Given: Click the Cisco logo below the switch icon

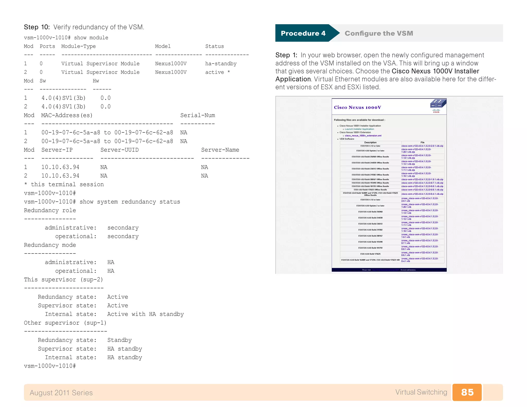Looking at the screenshot, I should 436,111.
